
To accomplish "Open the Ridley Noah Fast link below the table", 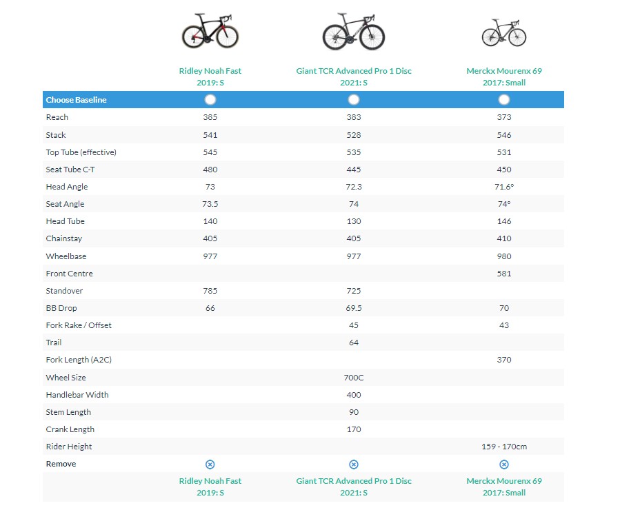I will point(210,487).
